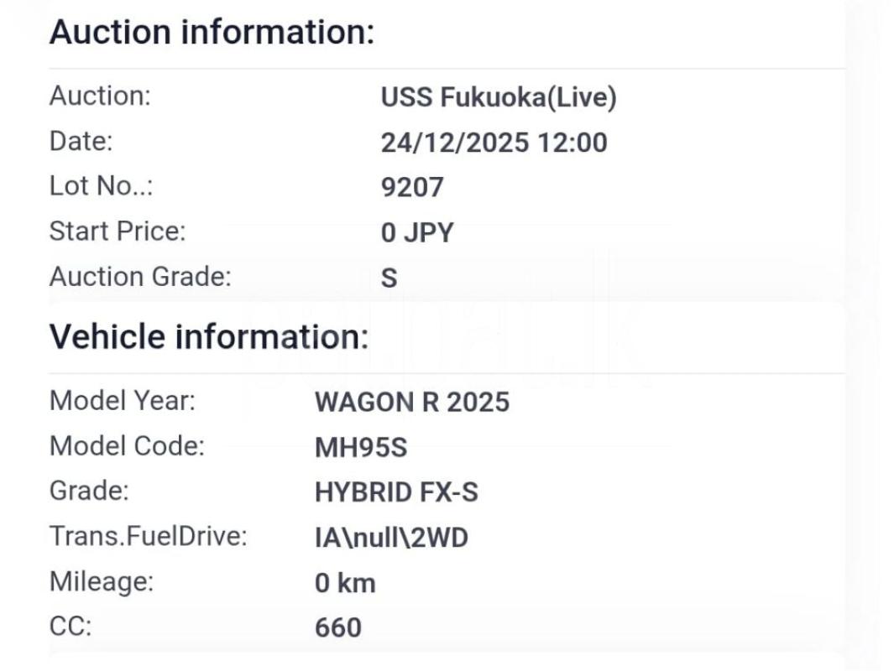Click the "Model Code:" label

tap(127, 446)
